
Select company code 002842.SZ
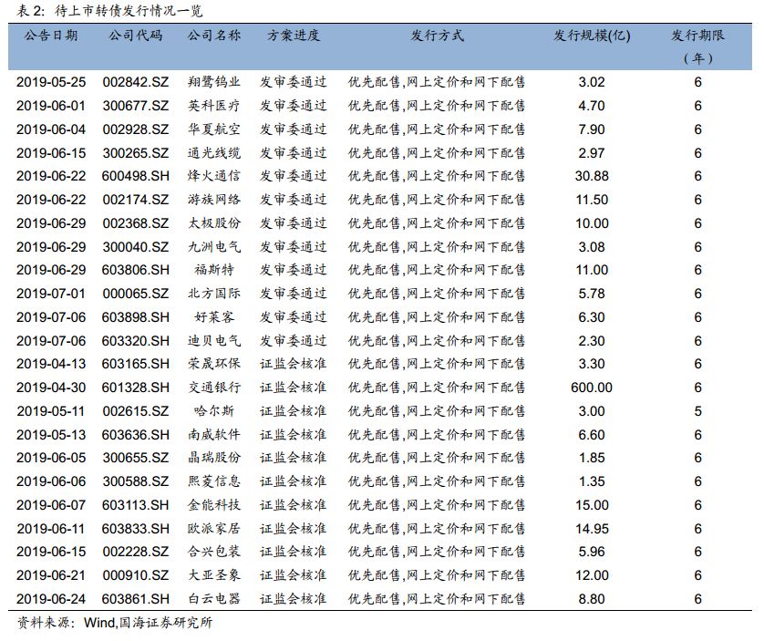[x=135, y=82]
